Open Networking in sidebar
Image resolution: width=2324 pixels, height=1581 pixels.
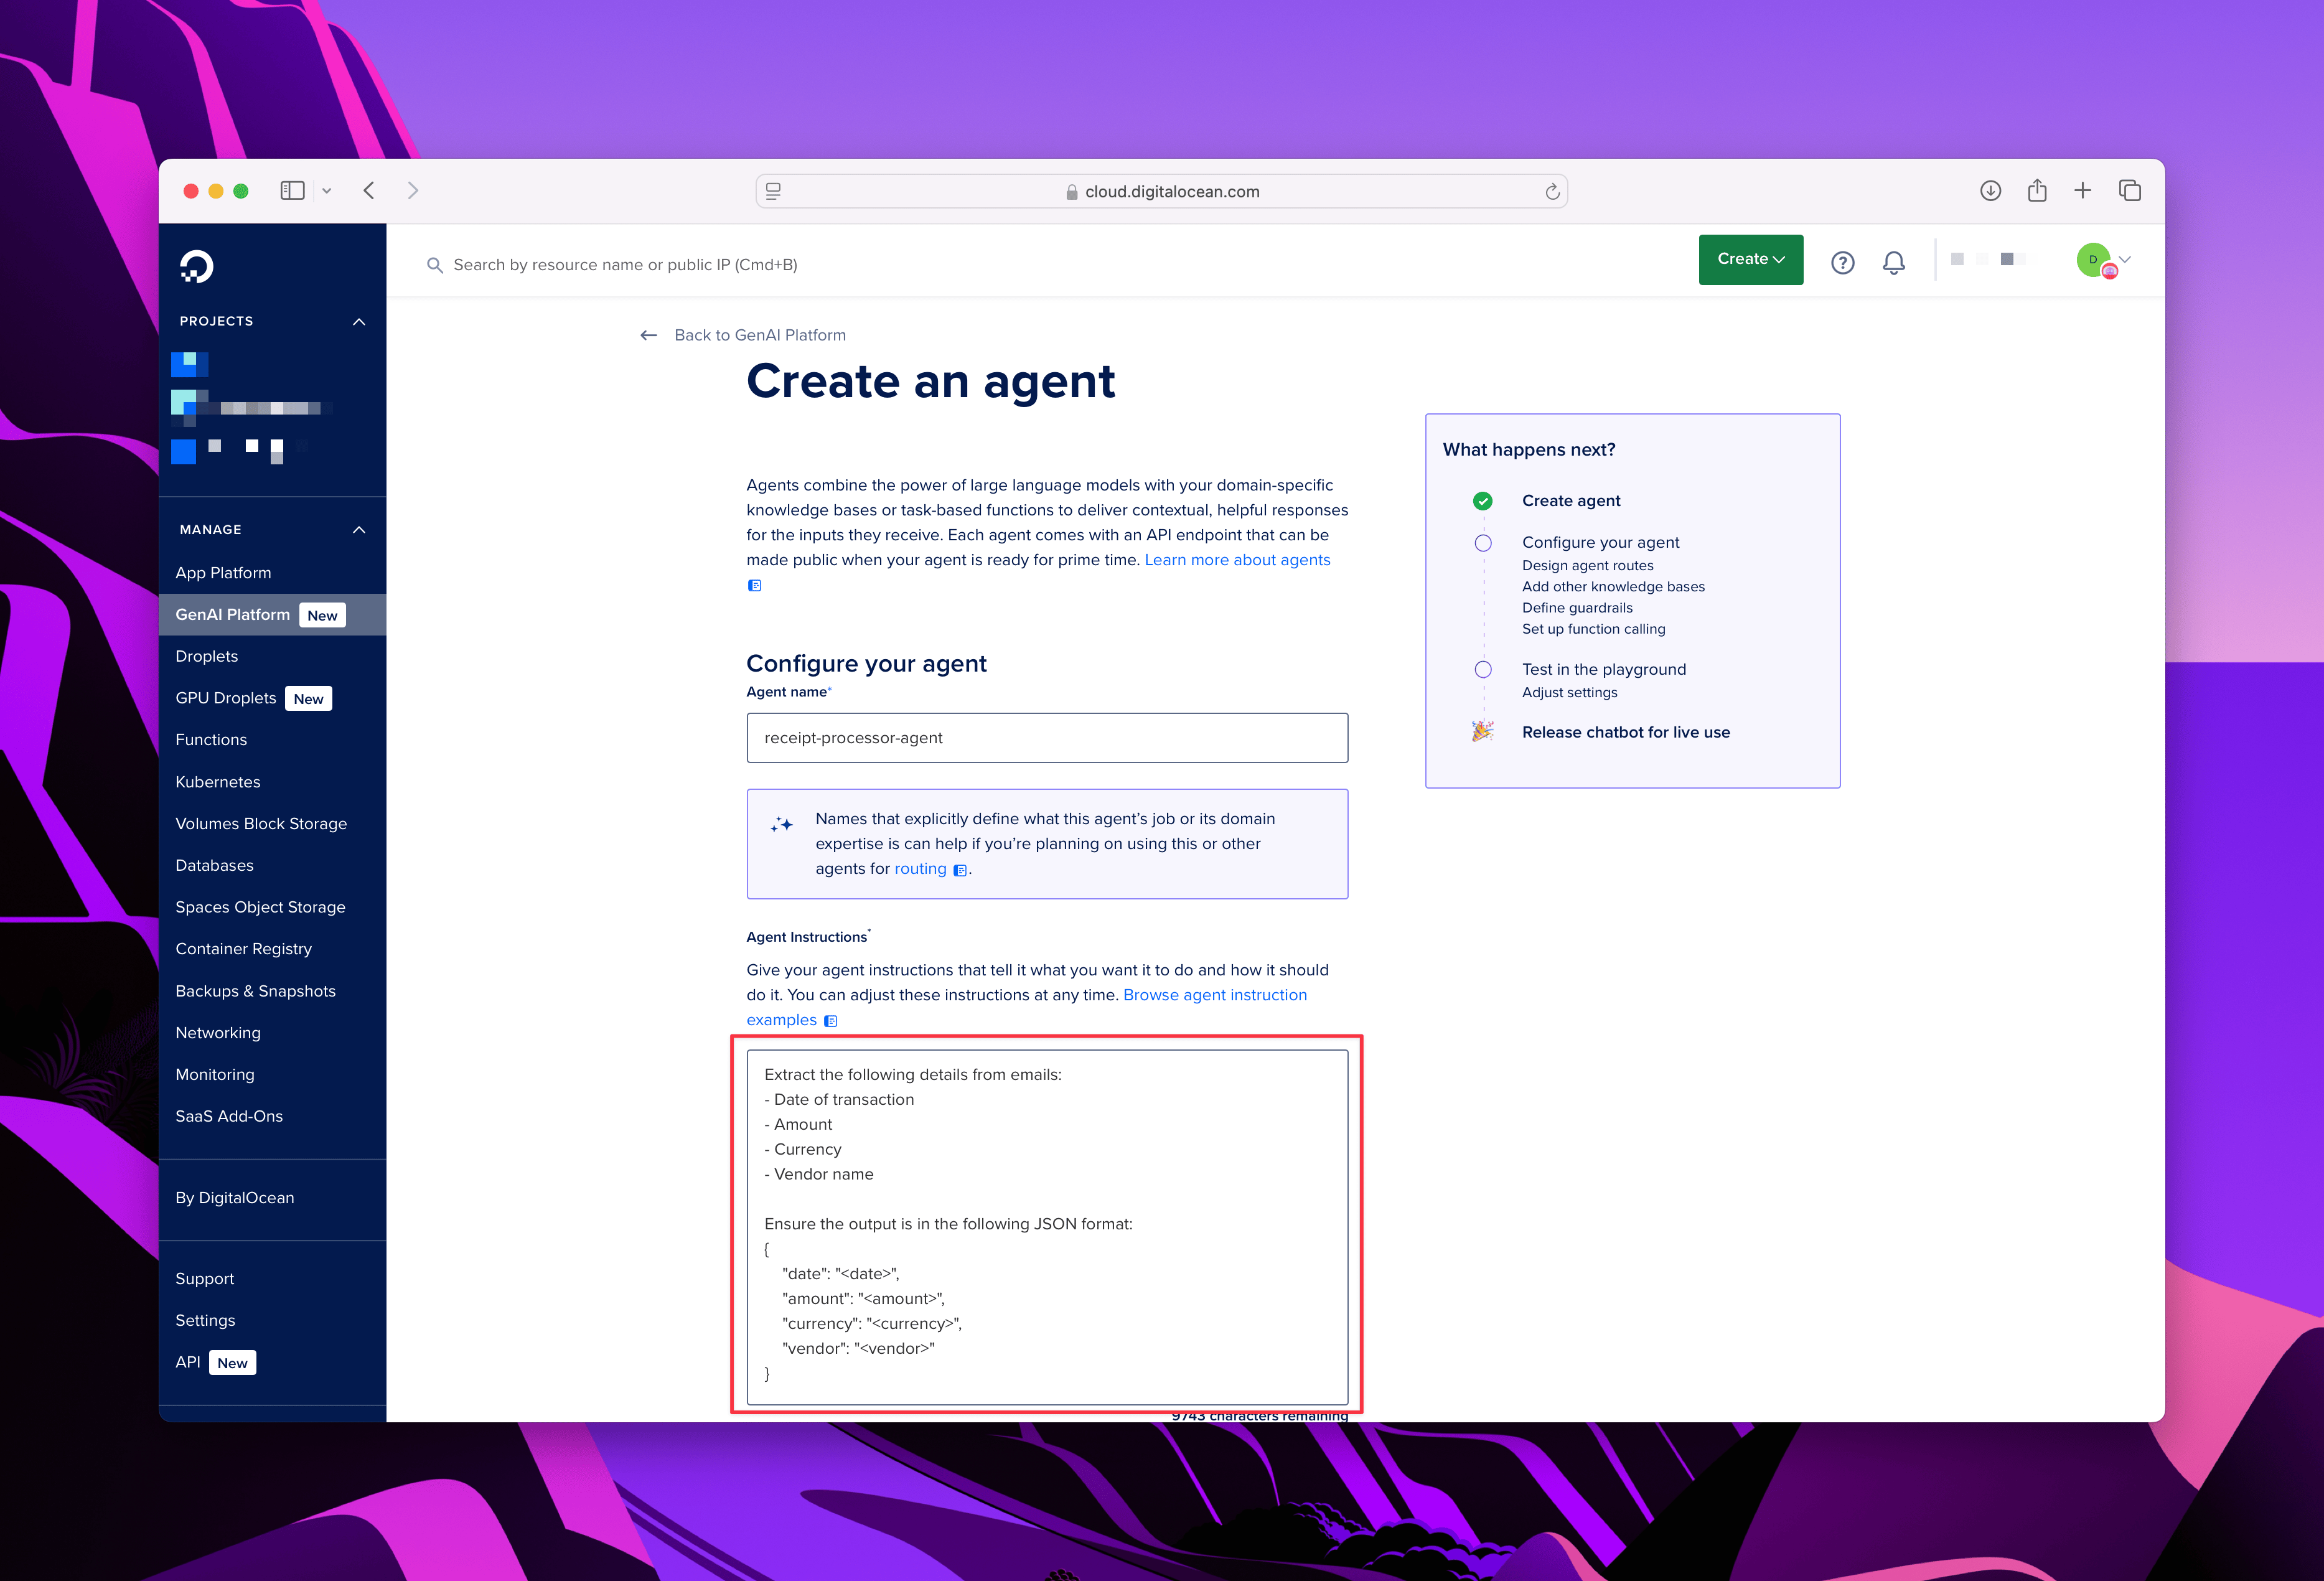coord(218,1033)
